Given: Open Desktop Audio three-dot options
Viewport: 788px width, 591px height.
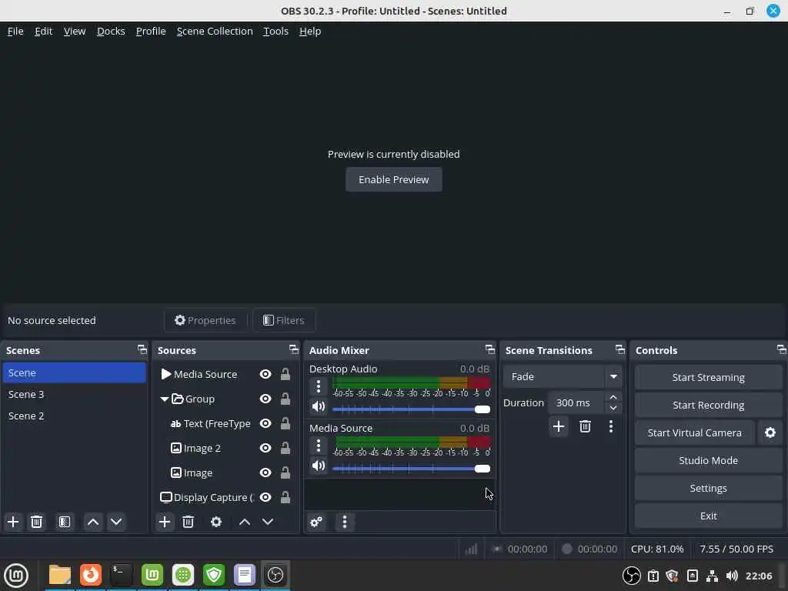Looking at the screenshot, I should [x=318, y=386].
